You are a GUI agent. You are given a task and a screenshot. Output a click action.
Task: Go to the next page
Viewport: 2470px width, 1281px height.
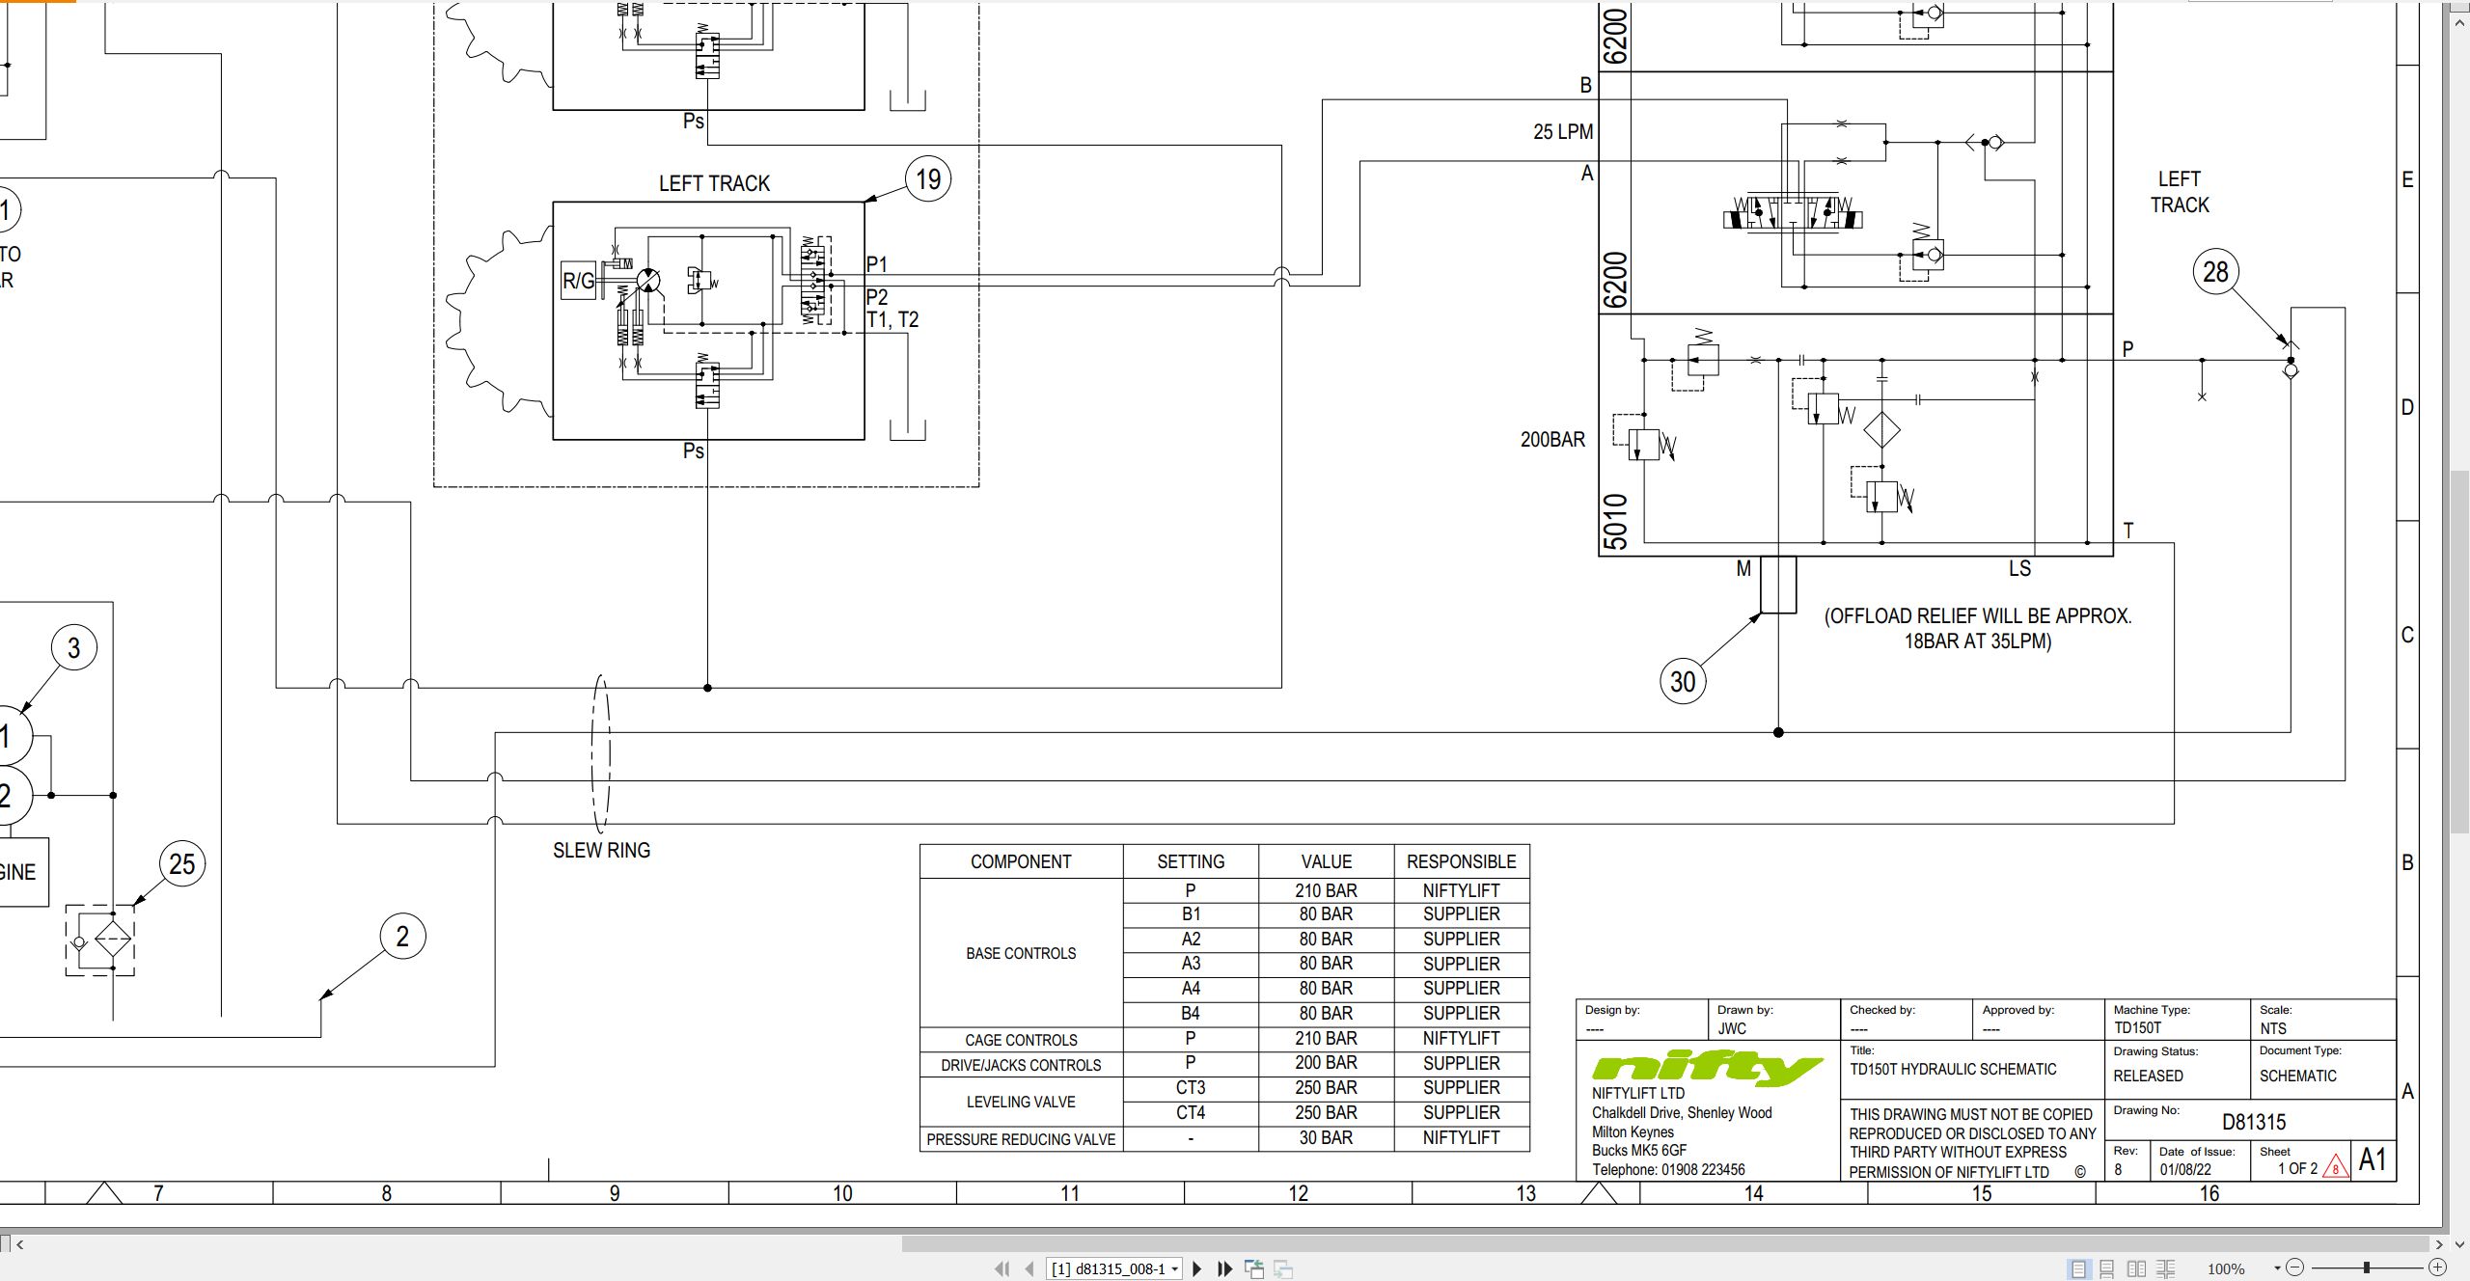coord(1197,1268)
